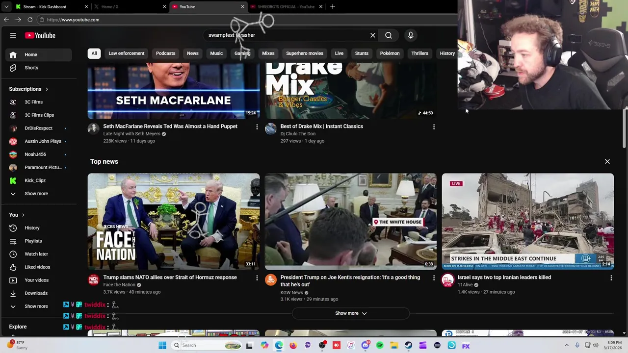Open Late Night with Seth Meyers channel avatar
Screen dimensions: 628x353
pos(93,129)
